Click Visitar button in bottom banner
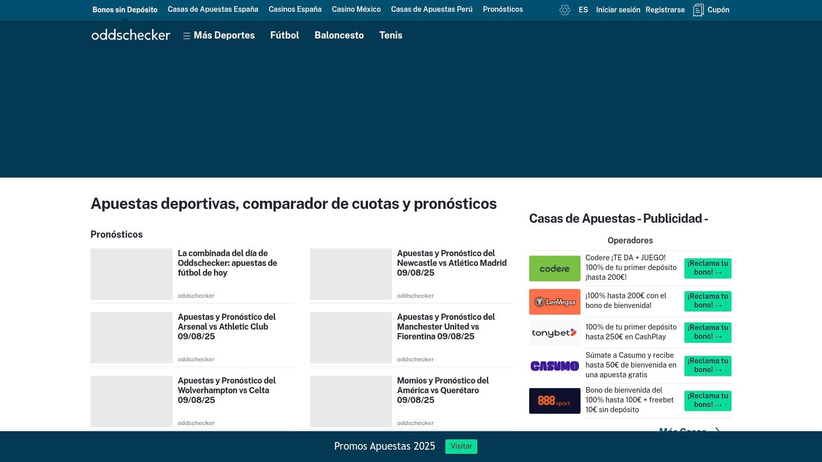Viewport: 822px width, 462px height. 461,447
